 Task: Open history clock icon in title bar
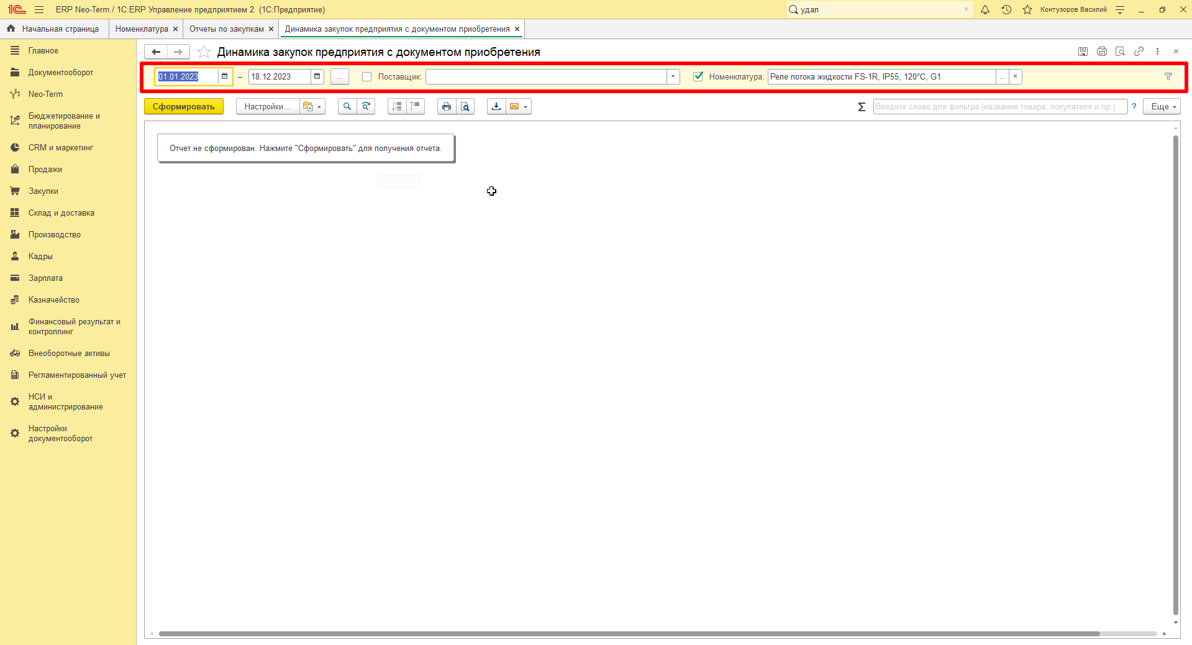pos(1006,9)
